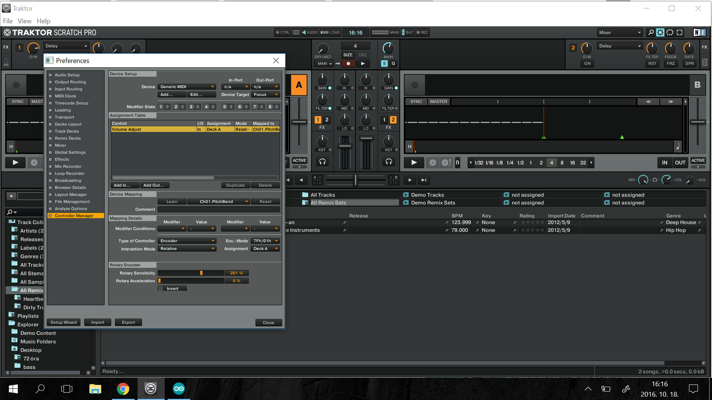Click Deck B skip to start icon
This screenshot has height=400, width=712.
(409, 147)
